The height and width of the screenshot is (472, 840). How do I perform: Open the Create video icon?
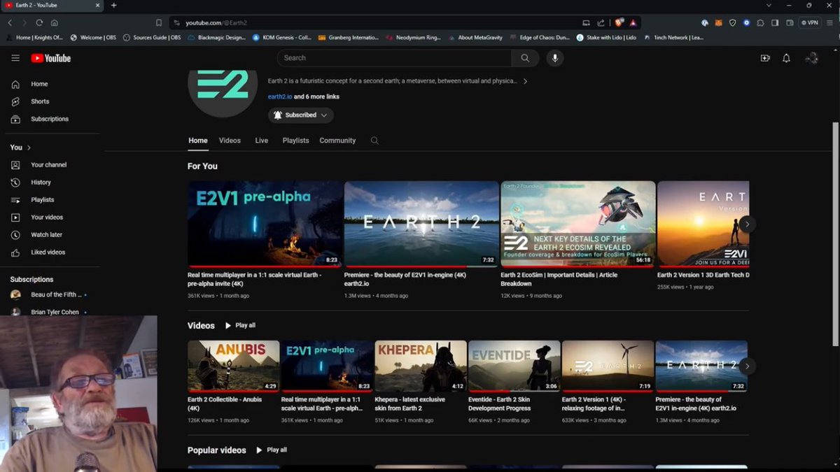[765, 58]
